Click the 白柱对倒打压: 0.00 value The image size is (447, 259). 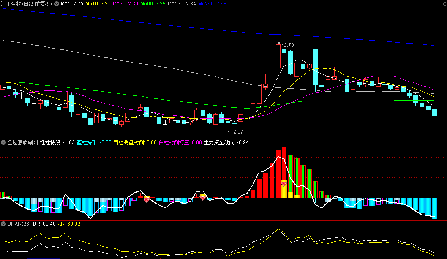click(180, 142)
